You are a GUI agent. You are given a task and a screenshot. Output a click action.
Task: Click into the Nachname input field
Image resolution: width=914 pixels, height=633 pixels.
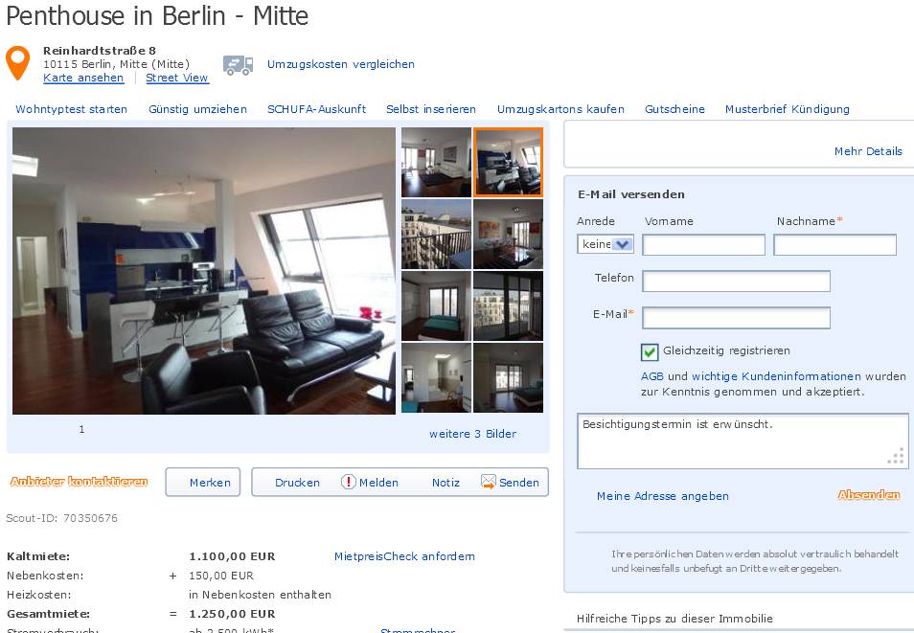(x=834, y=245)
